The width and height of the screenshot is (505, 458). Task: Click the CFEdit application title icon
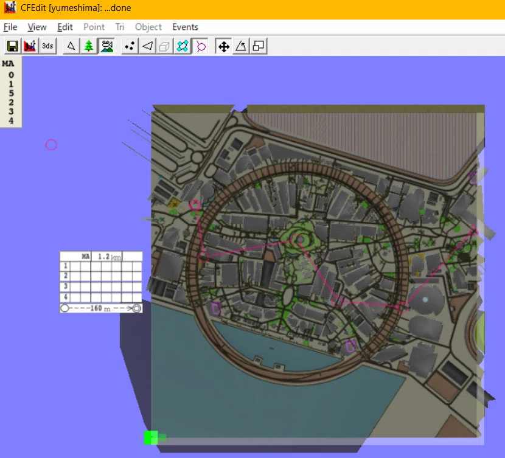10,7
